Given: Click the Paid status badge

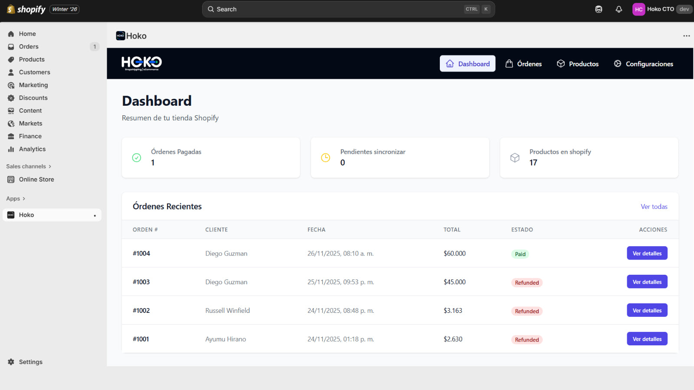Looking at the screenshot, I should pos(520,254).
